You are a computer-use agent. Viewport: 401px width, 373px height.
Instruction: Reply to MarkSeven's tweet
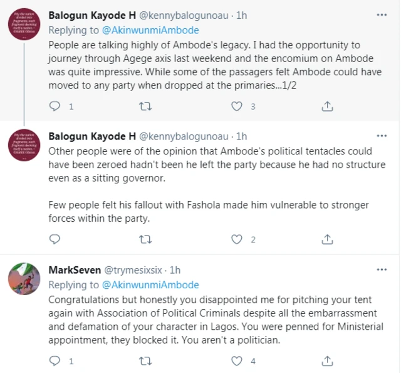click(55, 361)
